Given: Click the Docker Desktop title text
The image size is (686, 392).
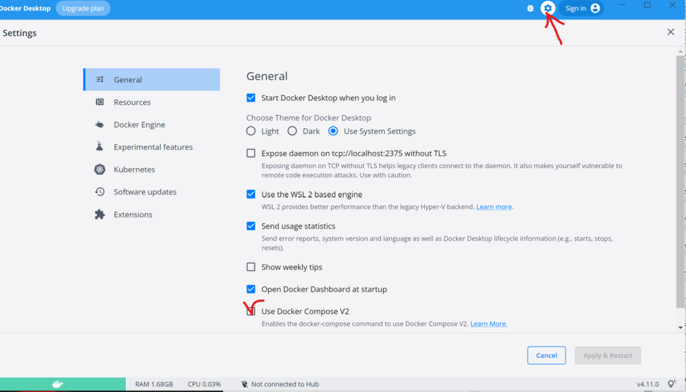Looking at the screenshot, I should (x=25, y=8).
